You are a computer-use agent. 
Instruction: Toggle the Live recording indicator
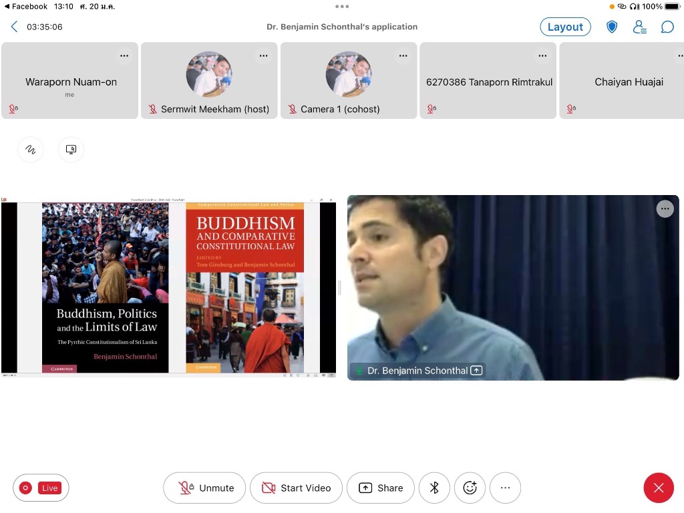point(41,488)
